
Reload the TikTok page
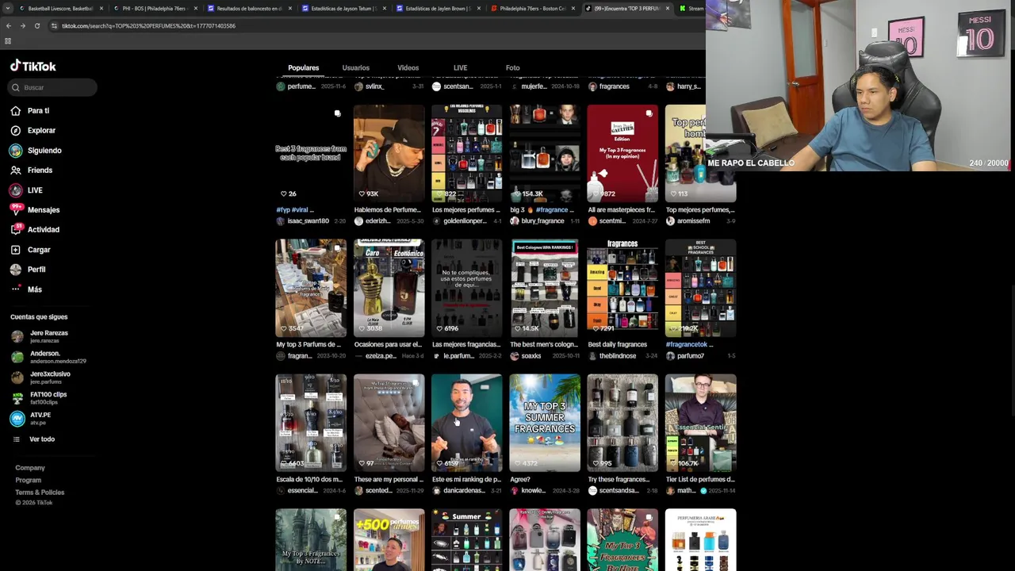click(36, 26)
